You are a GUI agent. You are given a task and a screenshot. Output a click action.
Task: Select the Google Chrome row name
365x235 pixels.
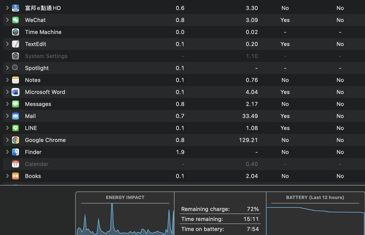point(45,140)
